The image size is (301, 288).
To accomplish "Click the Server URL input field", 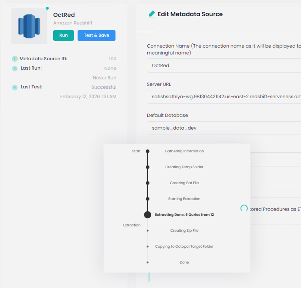I will point(224,97).
